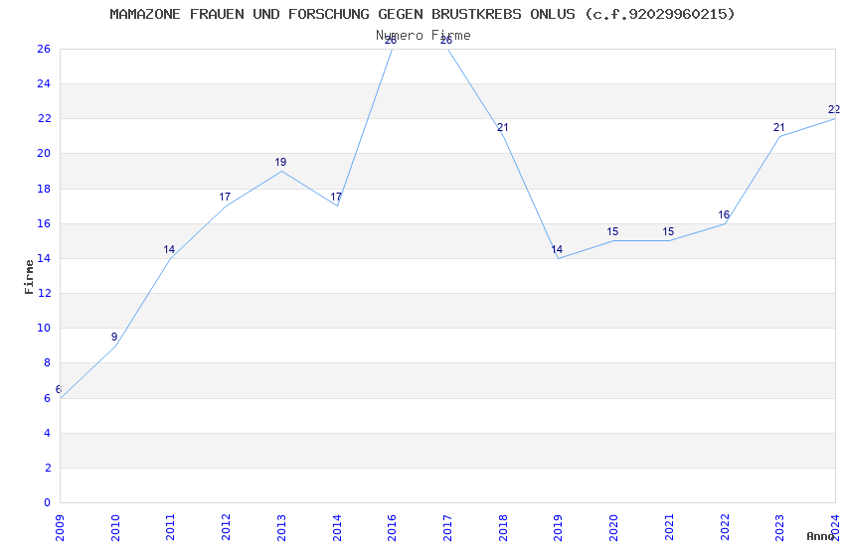Click x-axis year label 2010
Image resolution: width=845 pixels, height=546 pixels.
click(114, 528)
